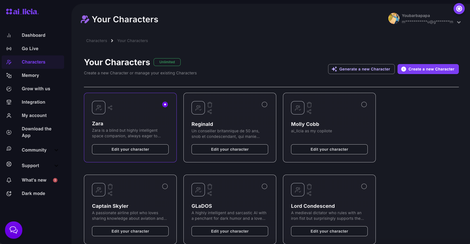The image size is (470, 244).
Task: Click Generate a new Character
Action: pyautogui.click(x=361, y=69)
